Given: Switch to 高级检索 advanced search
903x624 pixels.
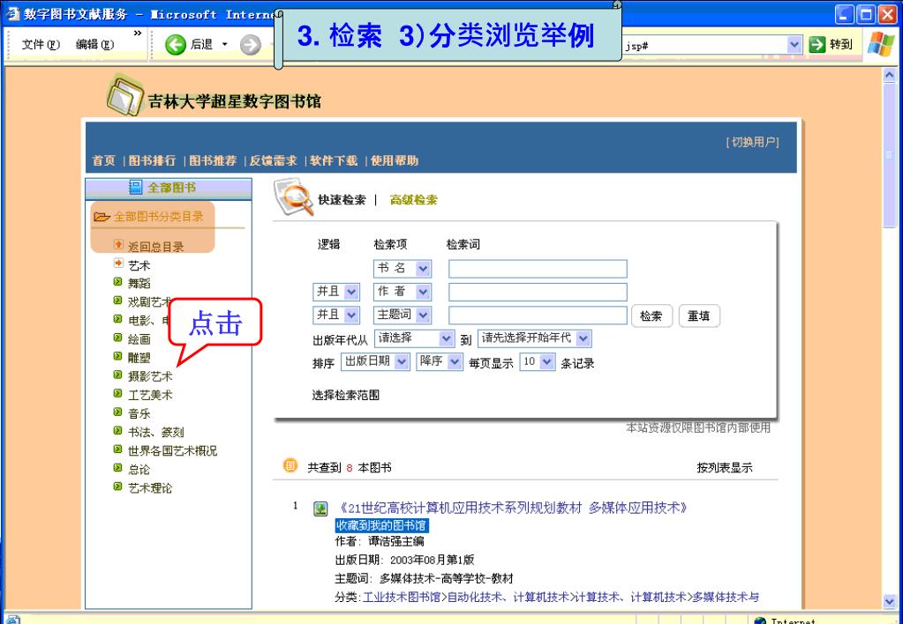Looking at the screenshot, I should point(413,199).
